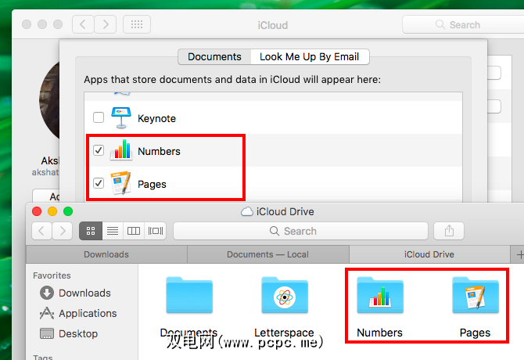Minimize the iCloud Drive Finder window
This screenshot has height=360, width=524.
[52, 211]
